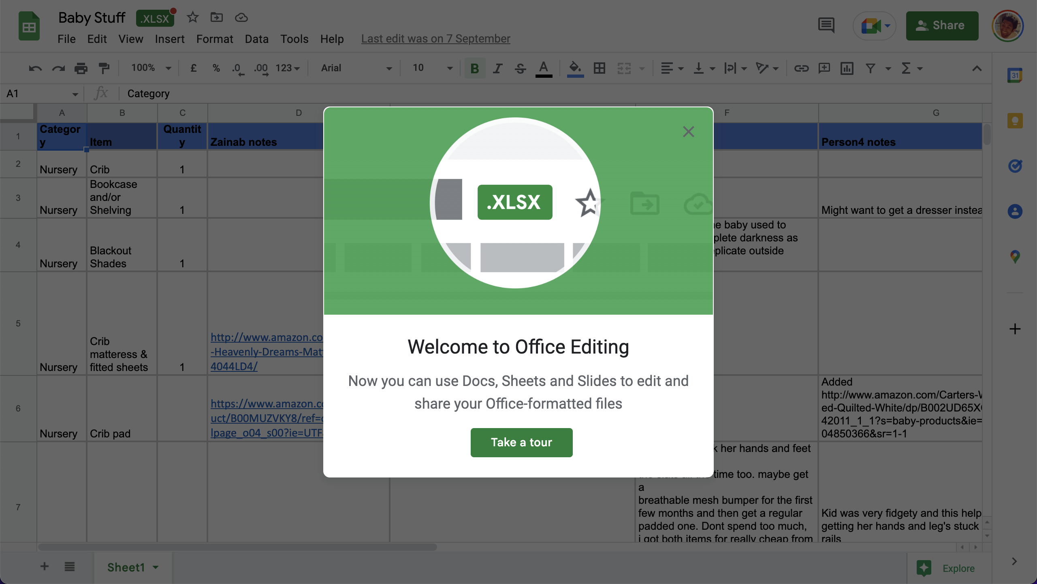The image size is (1037, 584).
Task: Open text rotation dropdown
Action: pyautogui.click(x=767, y=68)
